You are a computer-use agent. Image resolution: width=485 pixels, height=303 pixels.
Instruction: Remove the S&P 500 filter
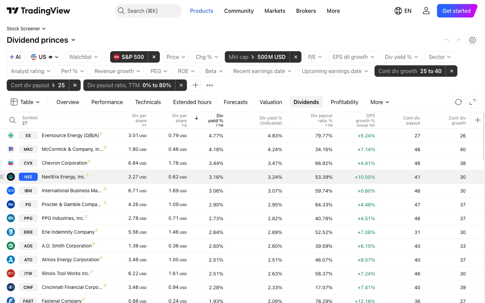click(x=154, y=57)
